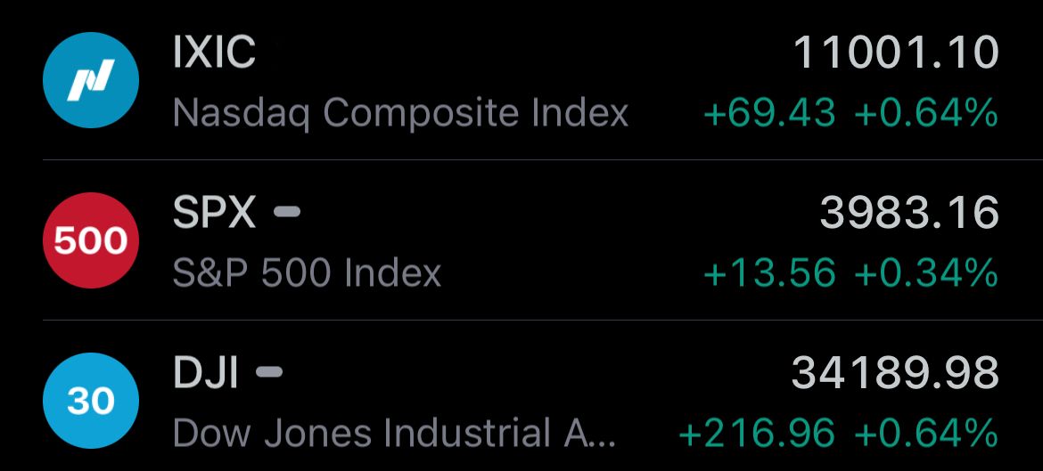Toggle the +69.43 Nasdaq point change
Viewport: 1043px width, 471px height.
769,113
